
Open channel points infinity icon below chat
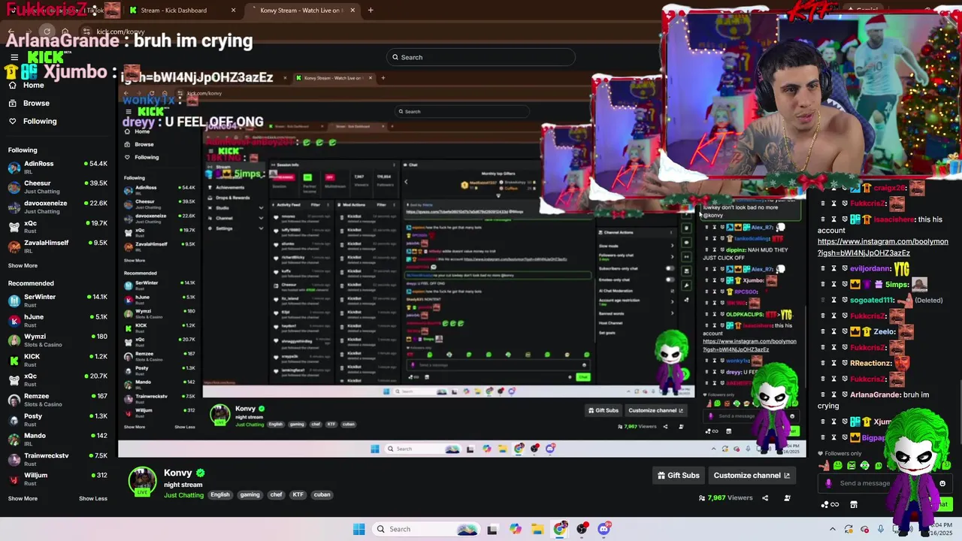coord(830,504)
